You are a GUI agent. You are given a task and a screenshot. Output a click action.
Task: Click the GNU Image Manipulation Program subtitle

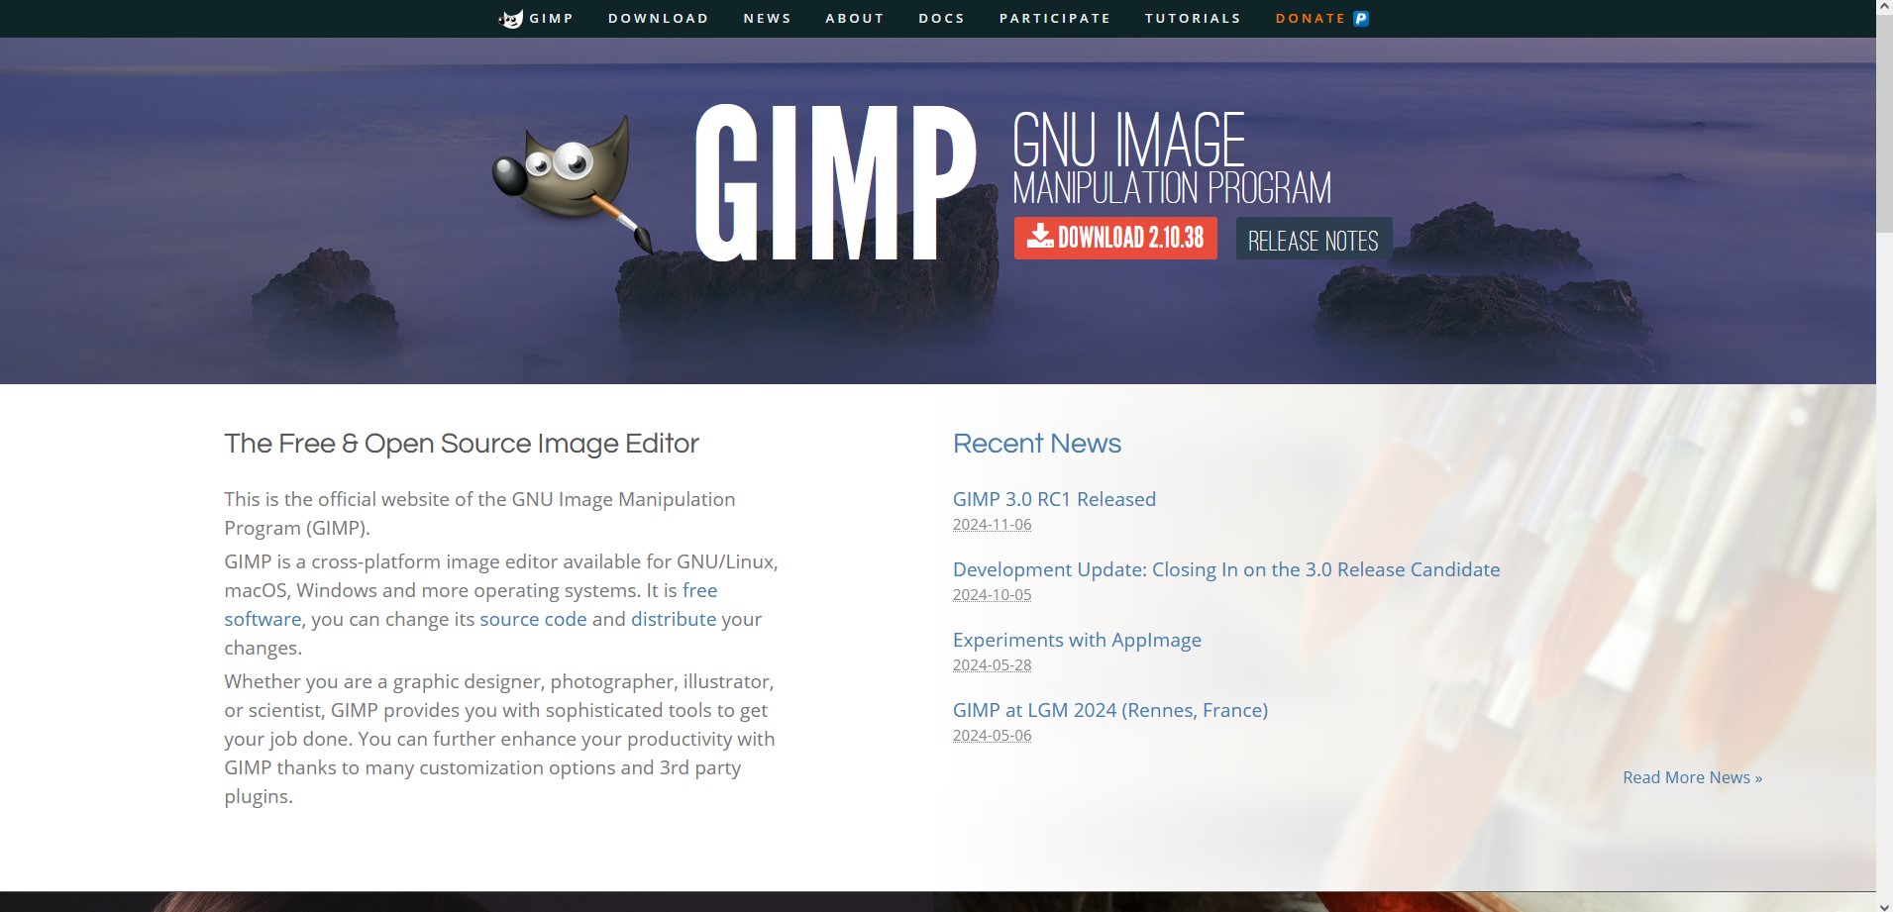point(1172,157)
